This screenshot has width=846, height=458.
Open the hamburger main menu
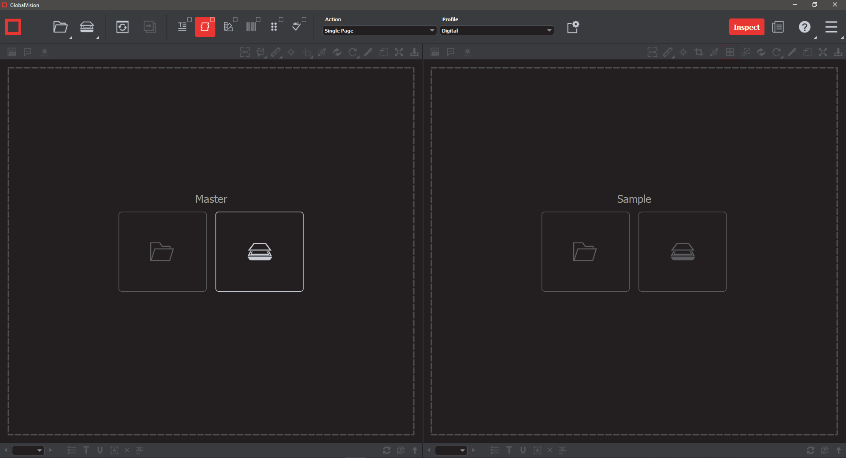click(831, 27)
